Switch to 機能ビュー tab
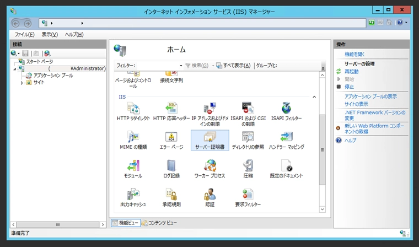The width and height of the screenshot is (419, 247). 126,223
